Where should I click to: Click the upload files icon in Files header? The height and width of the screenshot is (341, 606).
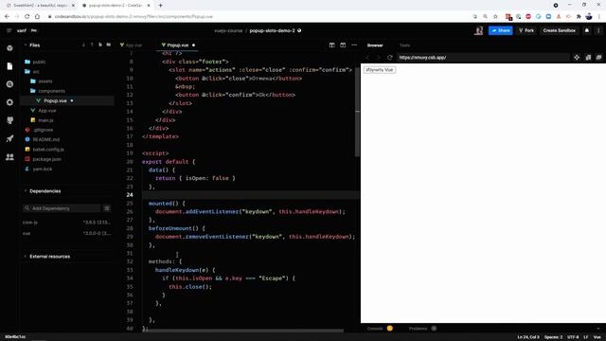coord(92,45)
